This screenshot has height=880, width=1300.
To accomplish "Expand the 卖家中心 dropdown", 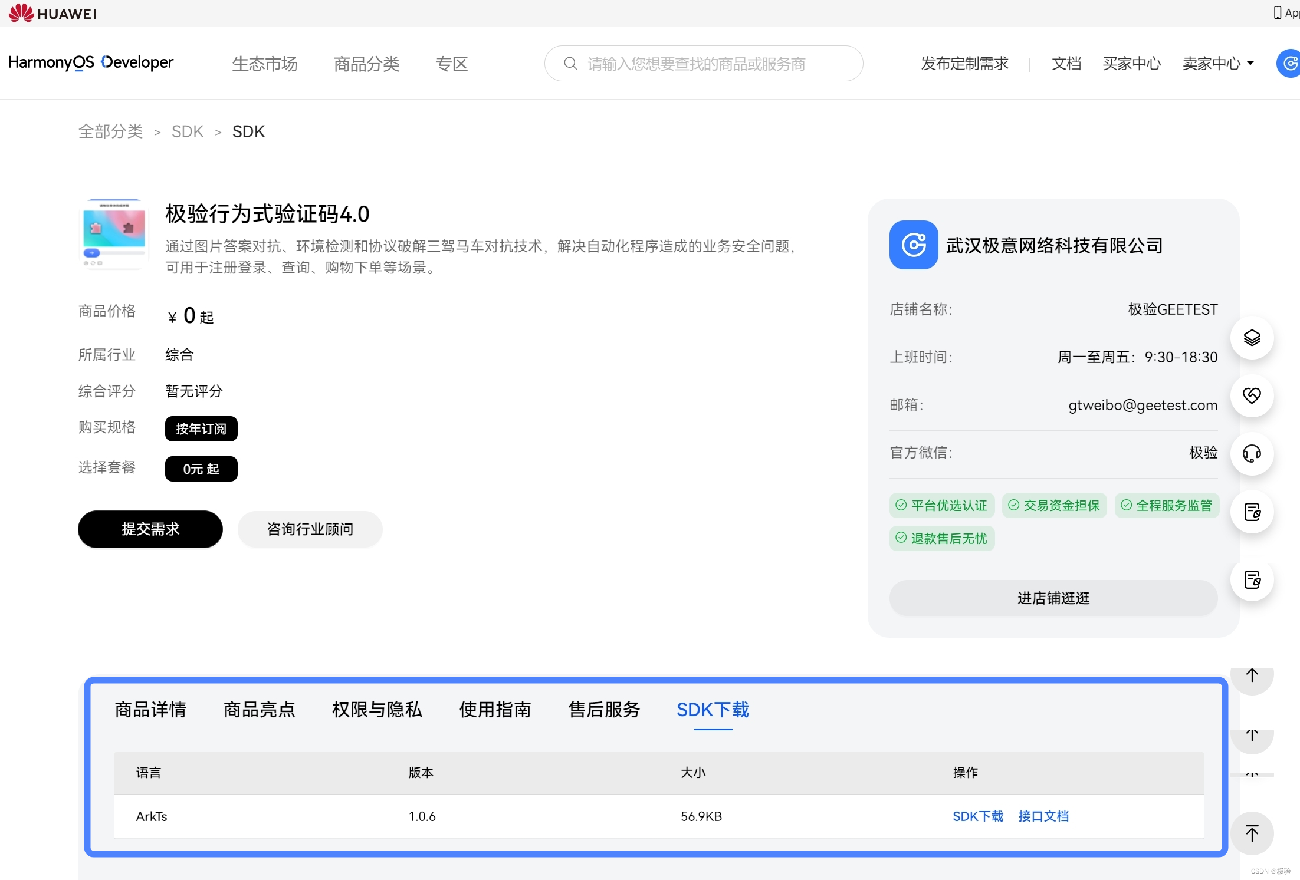I will point(1218,63).
